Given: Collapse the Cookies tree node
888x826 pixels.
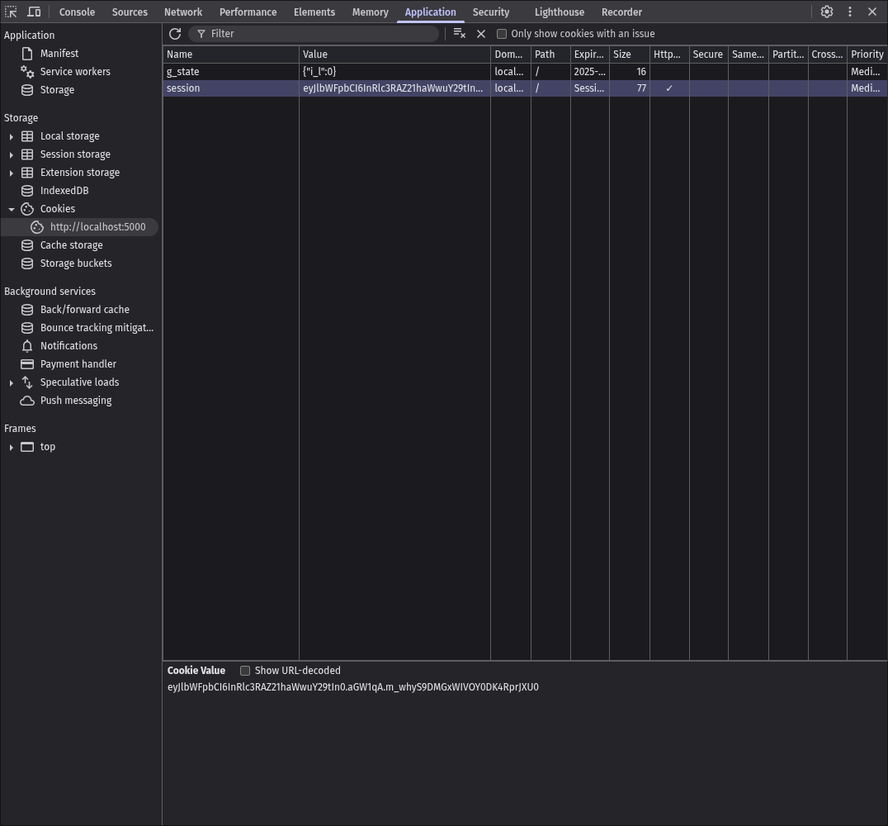Looking at the screenshot, I should point(11,209).
